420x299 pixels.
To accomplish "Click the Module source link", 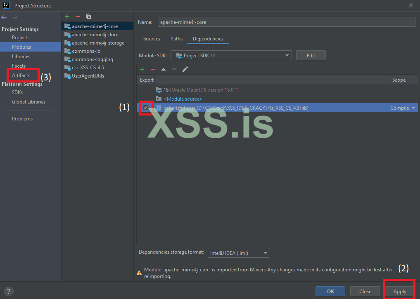I will 183,99.
